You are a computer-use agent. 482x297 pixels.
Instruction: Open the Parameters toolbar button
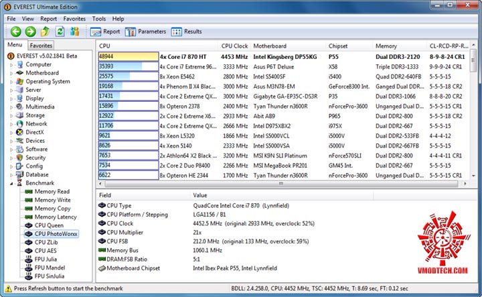pos(145,32)
